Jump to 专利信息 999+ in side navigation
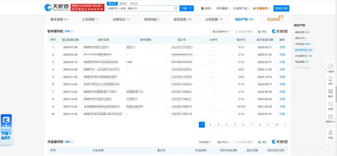 [x=303, y=44]
